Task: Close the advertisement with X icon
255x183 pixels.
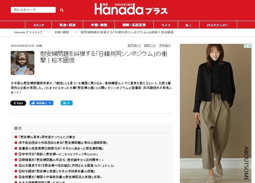Action: 249,46
